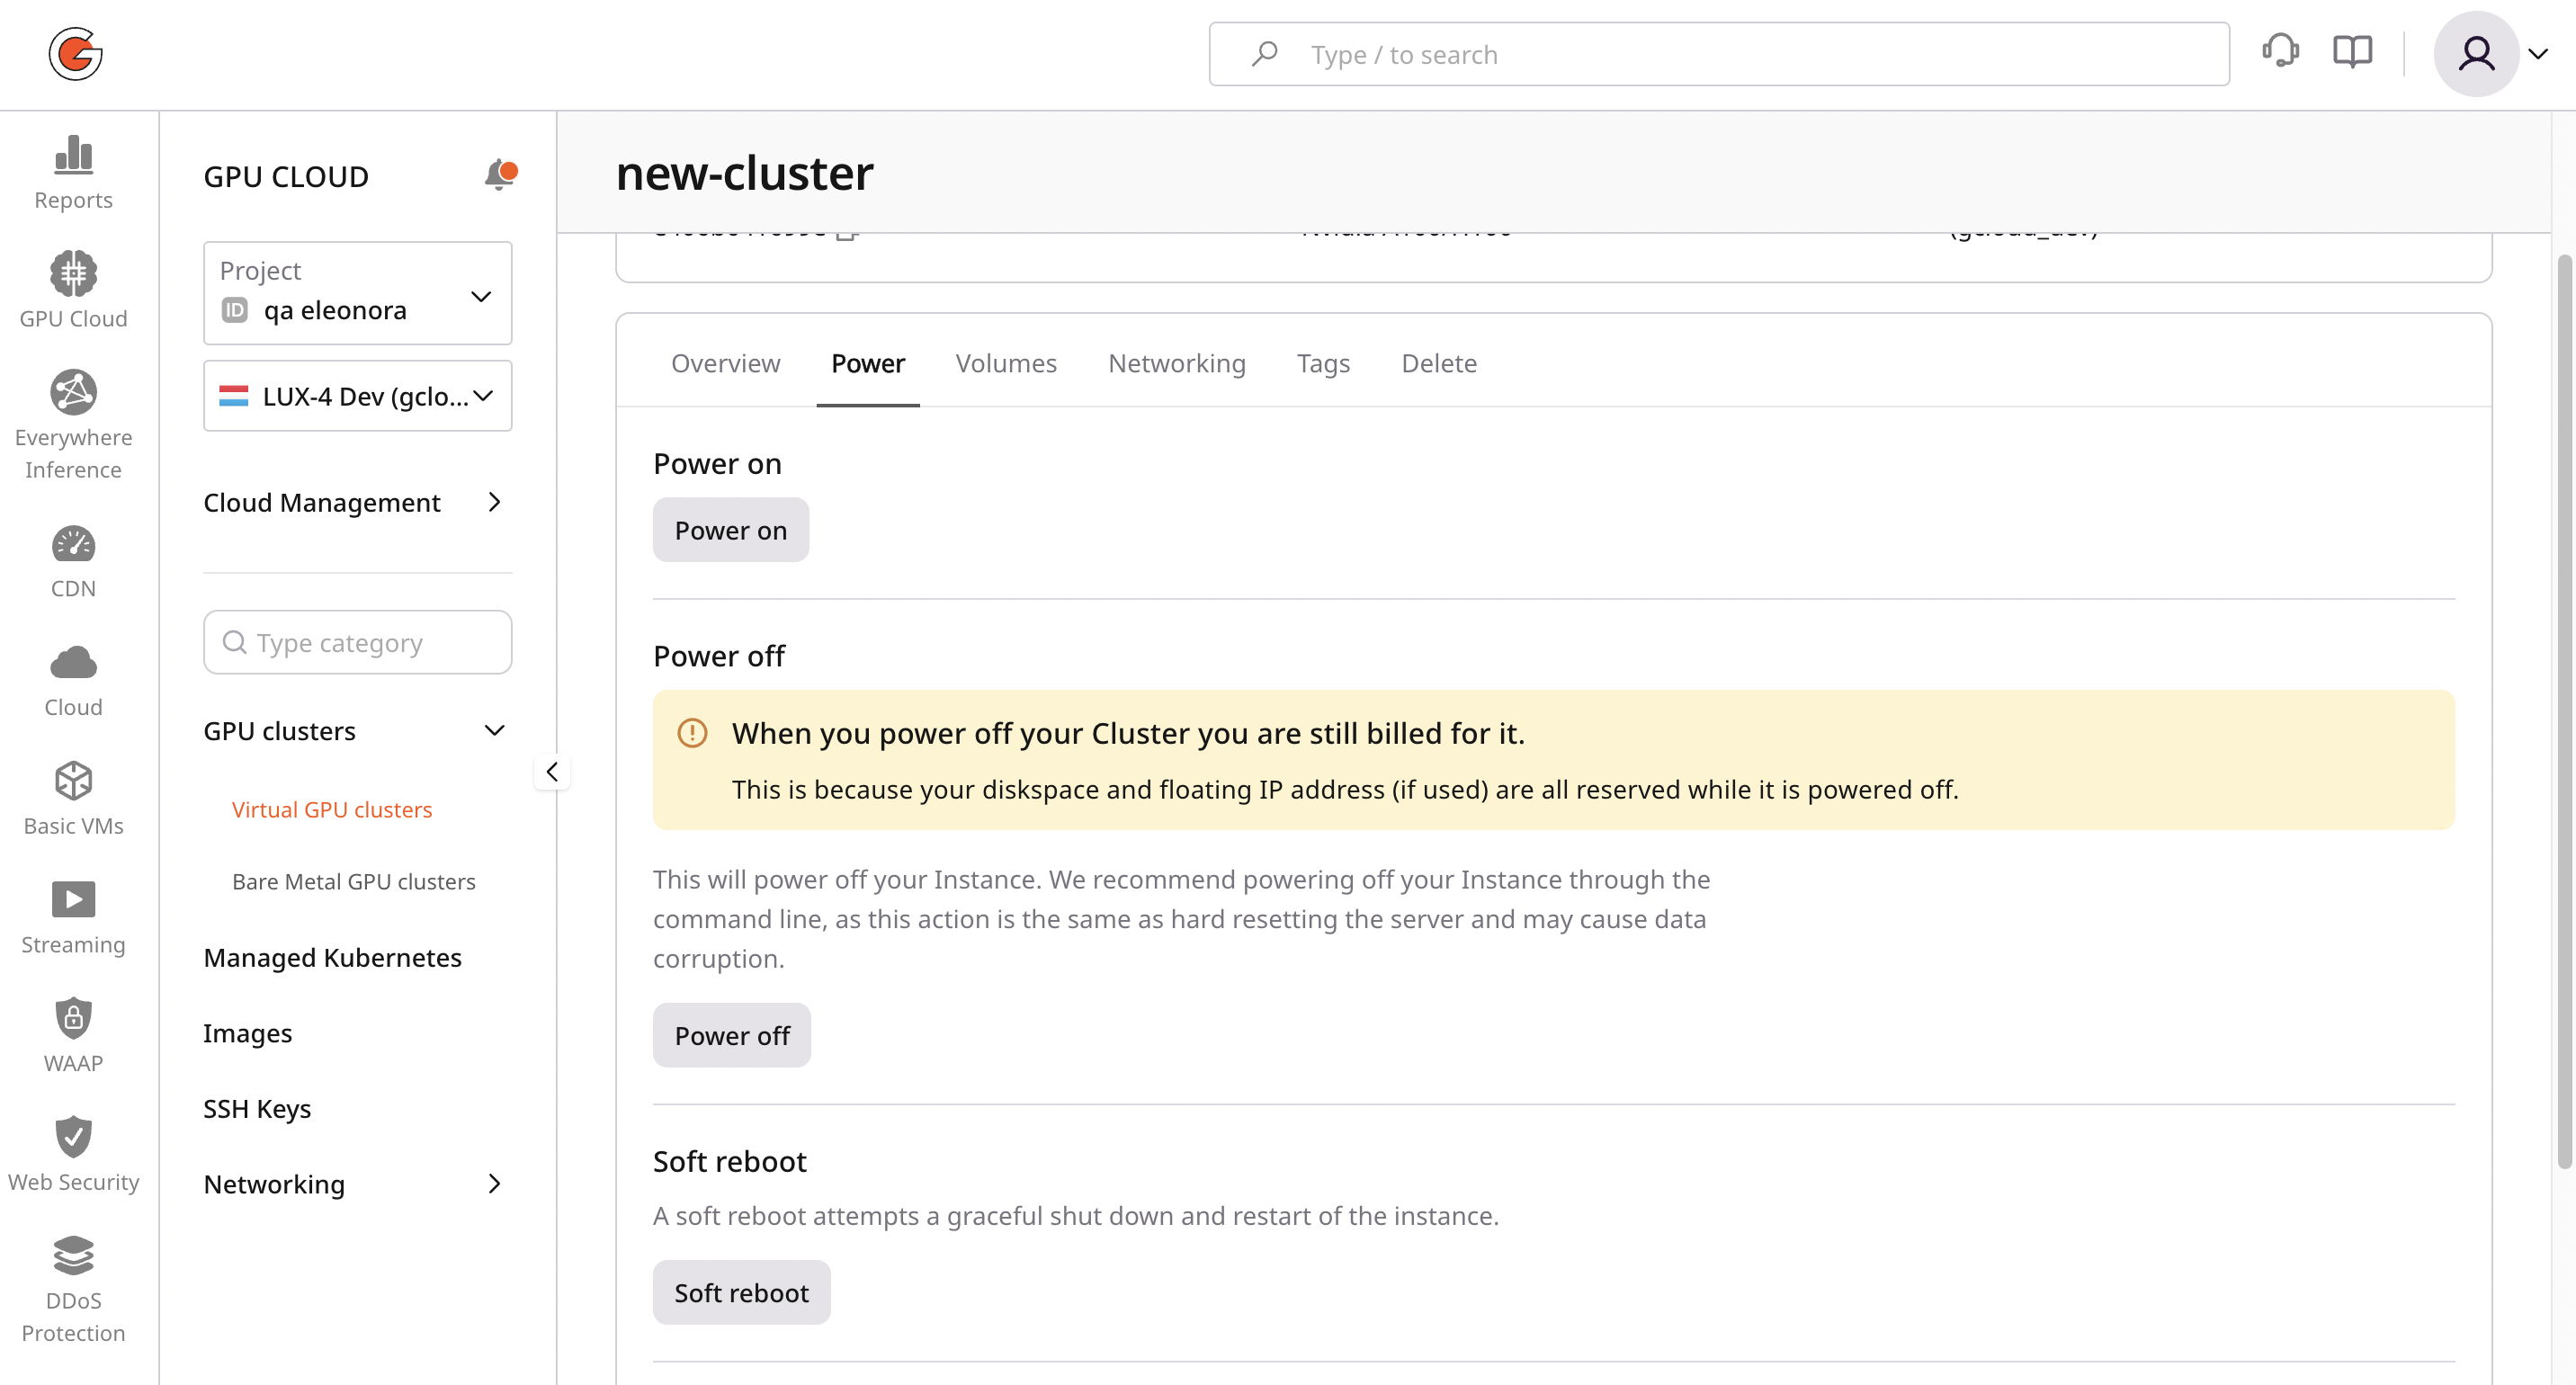Open WAAP shield lock icon

[x=73, y=1018]
